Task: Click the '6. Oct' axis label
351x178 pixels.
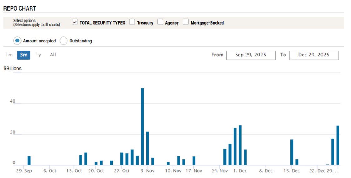Action: 50,171
